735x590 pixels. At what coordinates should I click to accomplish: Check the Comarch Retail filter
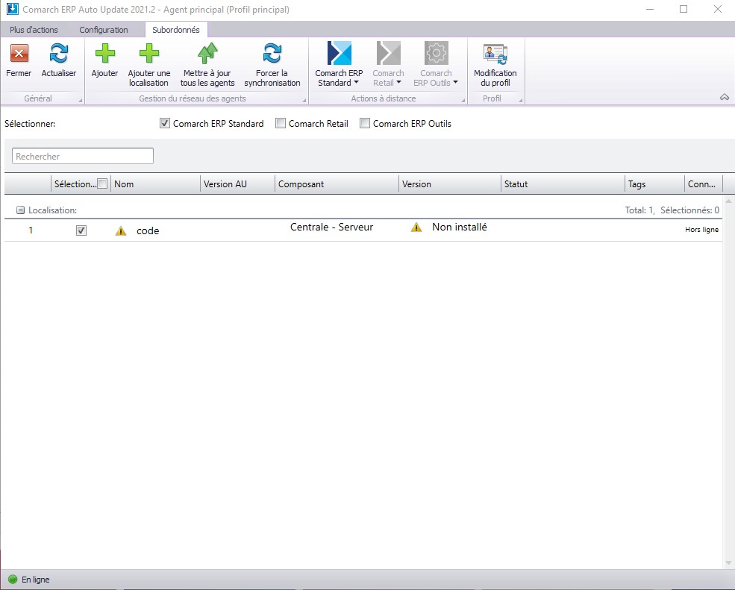(x=281, y=123)
